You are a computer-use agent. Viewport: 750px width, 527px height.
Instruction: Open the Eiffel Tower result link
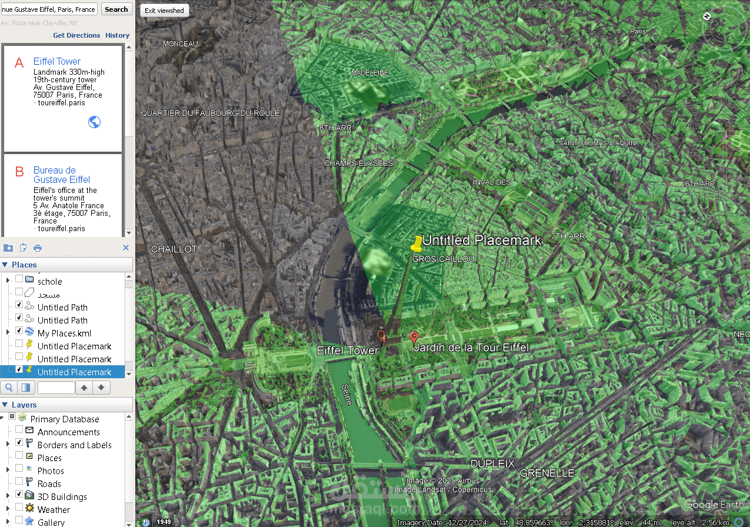pyautogui.click(x=57, y=61)
